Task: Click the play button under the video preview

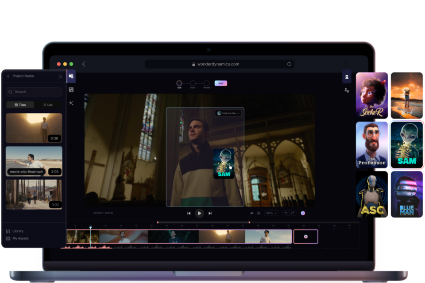Action: 199,213
